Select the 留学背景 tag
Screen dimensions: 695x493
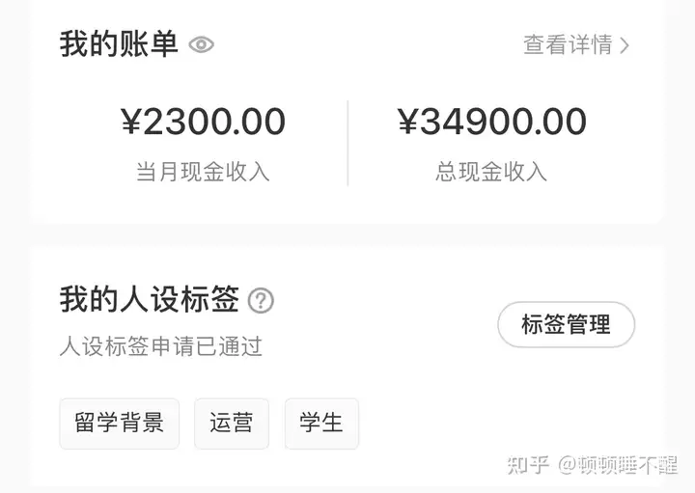[120, 424]
